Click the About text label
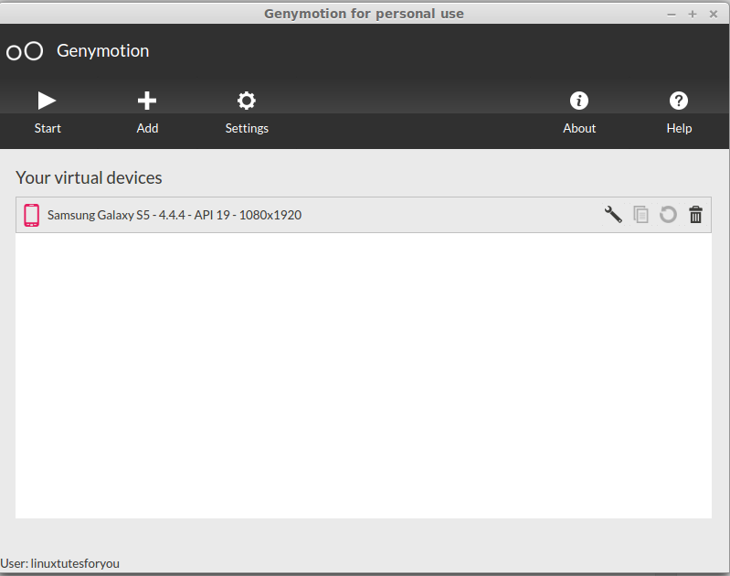 click(579, 128)
